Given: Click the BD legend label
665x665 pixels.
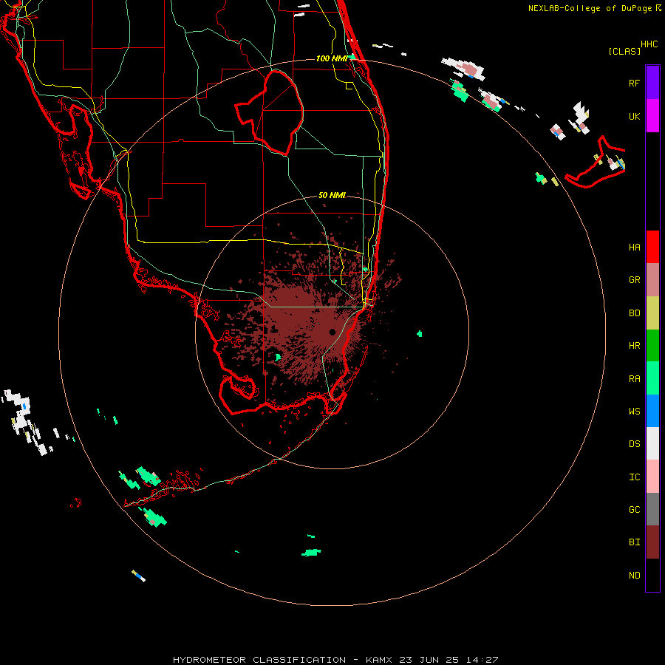Looking at the screenshot, I should pos(634,313).
